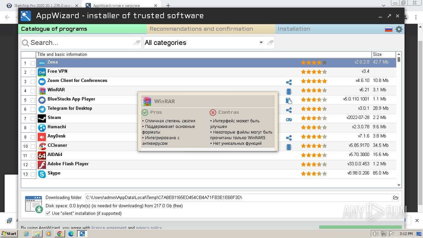Open AppWizard settings gear
Viewport: 423px width, 238px height.
point(399,29)
